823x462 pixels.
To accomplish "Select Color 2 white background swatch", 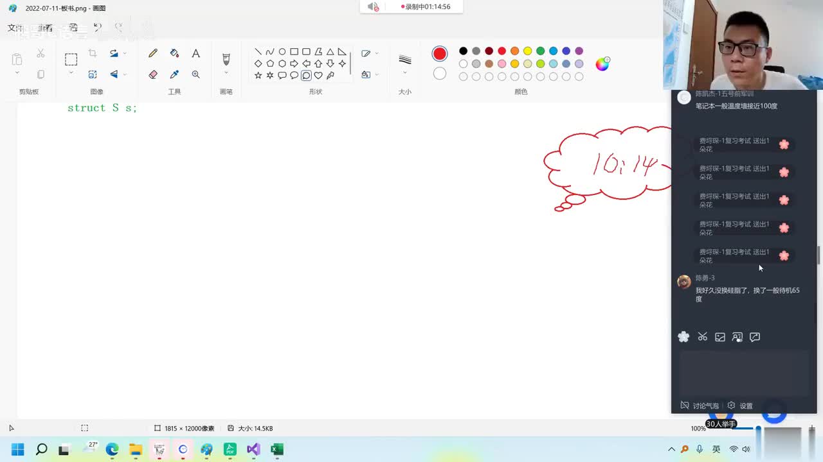I will 440,74.
